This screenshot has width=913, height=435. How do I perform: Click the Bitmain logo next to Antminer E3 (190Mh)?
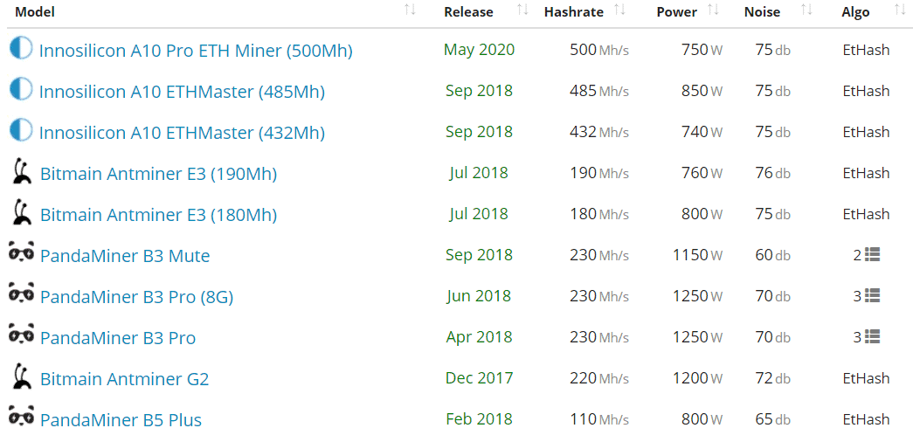[22, 172]
